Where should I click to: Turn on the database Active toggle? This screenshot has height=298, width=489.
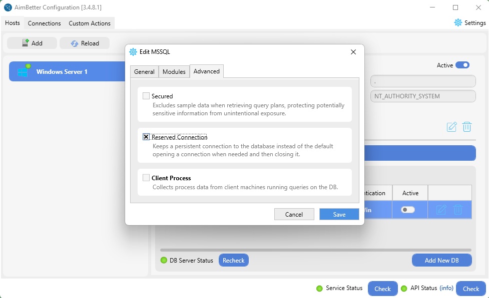(408, 210)
